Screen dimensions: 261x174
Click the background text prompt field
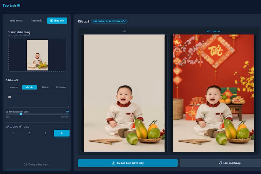coord(37,100)
